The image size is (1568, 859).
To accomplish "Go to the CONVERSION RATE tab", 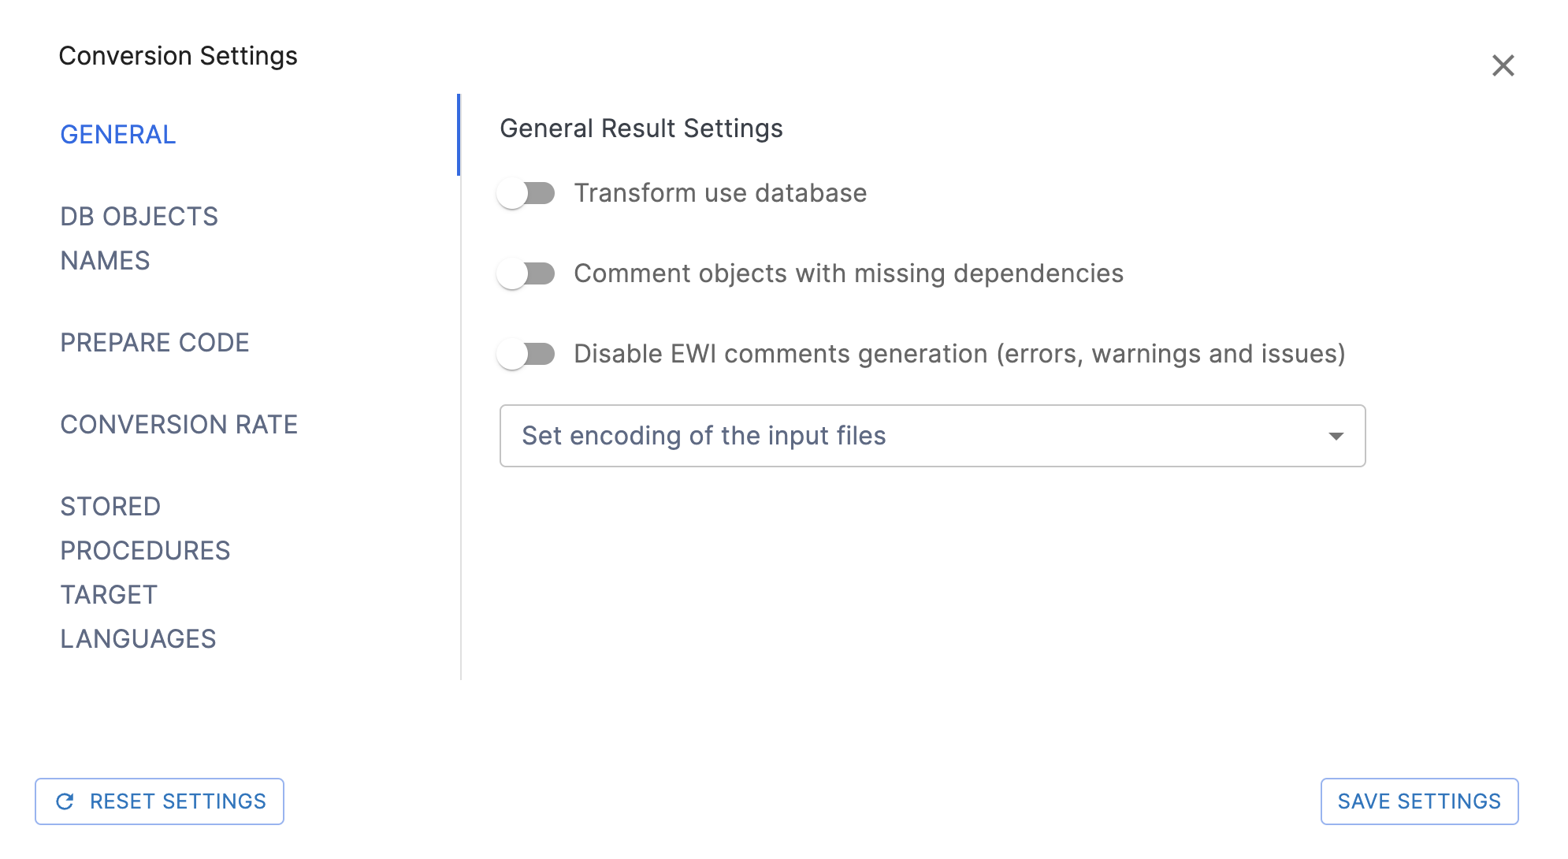I will (179, 425).
